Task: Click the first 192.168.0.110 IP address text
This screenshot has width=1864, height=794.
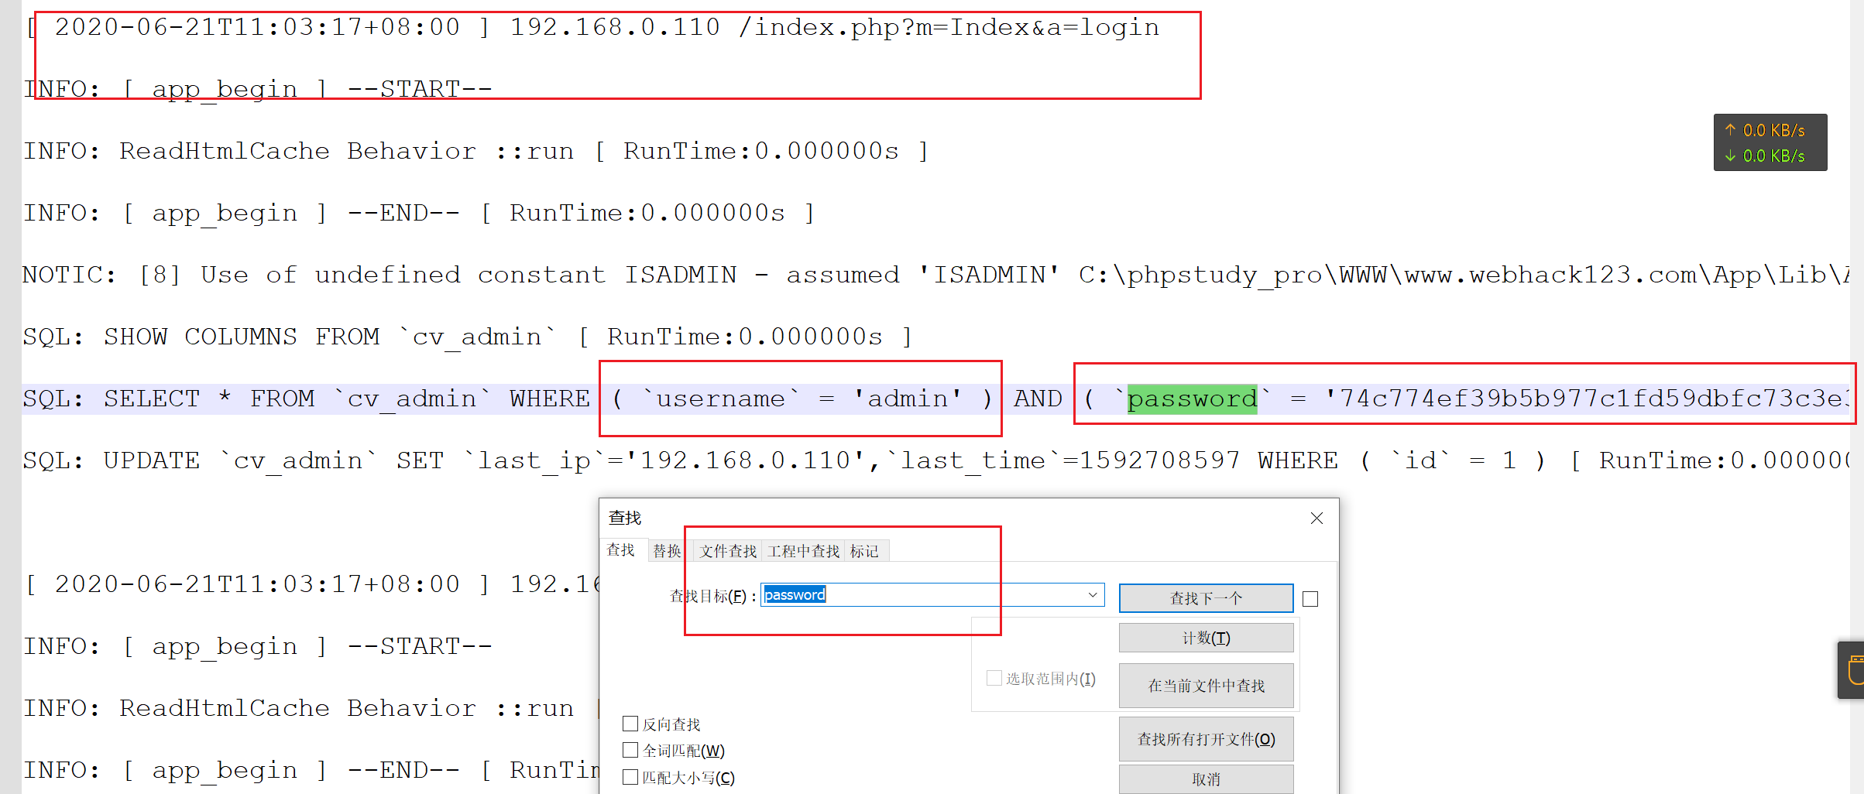Action: tap(615, 27)
